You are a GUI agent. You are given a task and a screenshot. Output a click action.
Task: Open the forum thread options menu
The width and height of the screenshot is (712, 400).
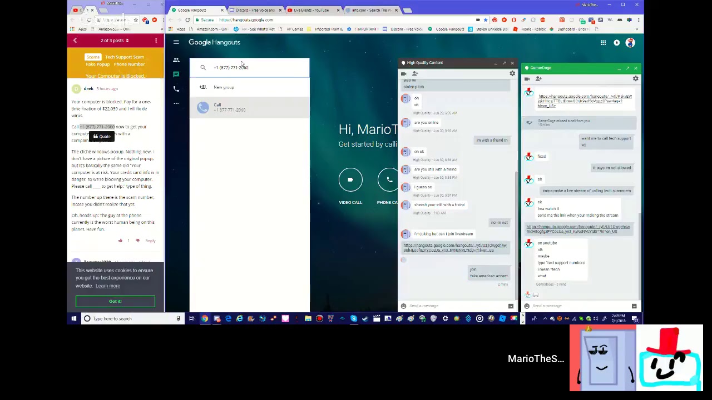click(156, 41)
